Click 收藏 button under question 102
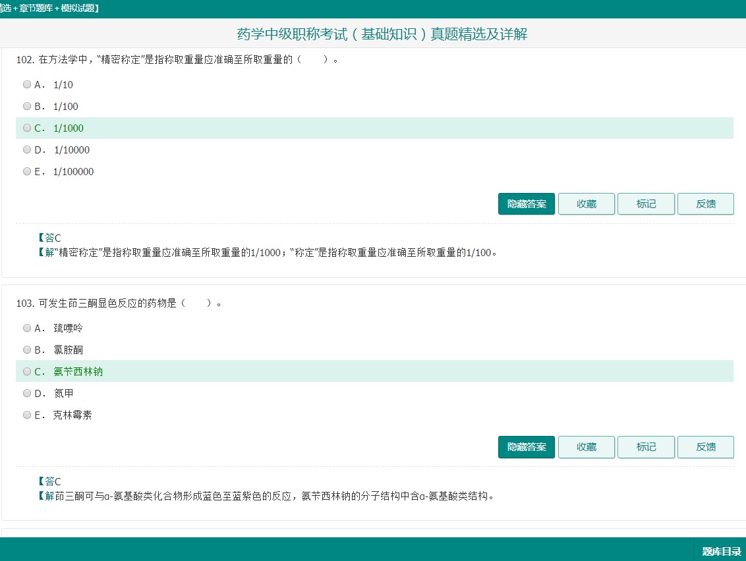This screenshot has height=561, width=746. (x=586, y=204)
